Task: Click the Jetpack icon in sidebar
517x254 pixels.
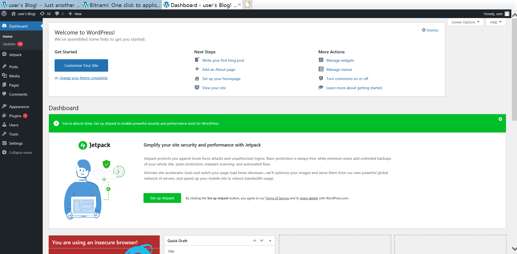Action: [4, 54]
